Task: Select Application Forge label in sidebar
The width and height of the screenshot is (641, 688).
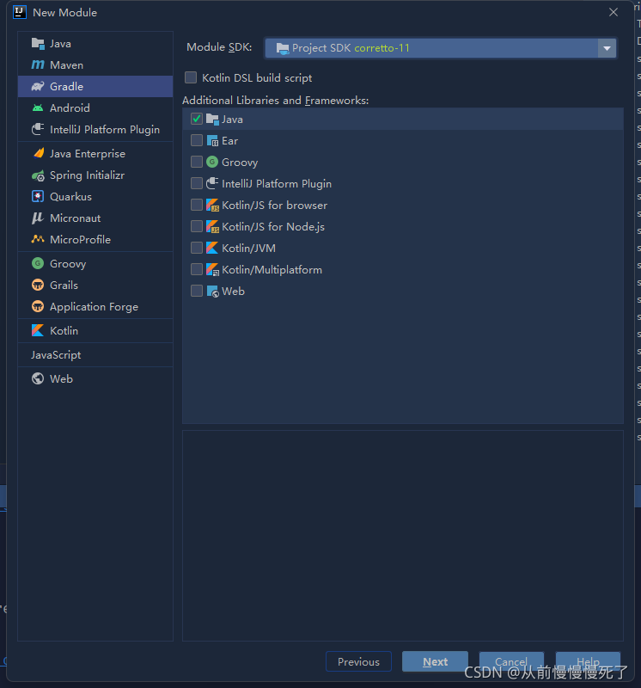Action: pyautogui.click(x=94, y=307)
